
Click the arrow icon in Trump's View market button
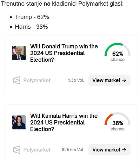124,80
